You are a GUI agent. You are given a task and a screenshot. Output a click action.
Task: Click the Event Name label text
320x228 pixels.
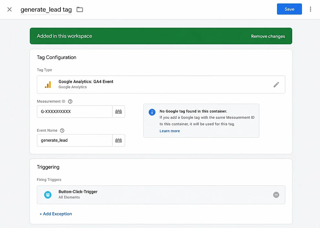pyautogui.click(x=47, y=130)
